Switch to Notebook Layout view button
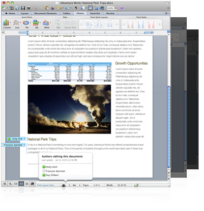Viewport: 204px width, 211px height. pos(27,184)
